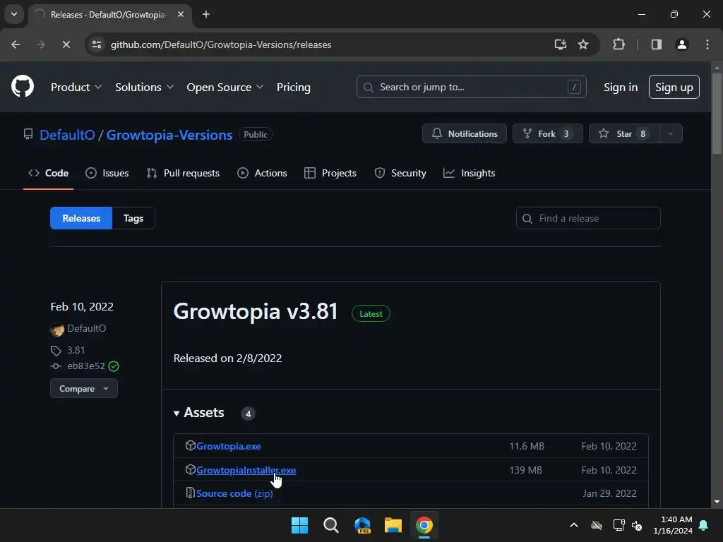Open the notification bell in the tray
Image resolution: width=723 pixels, height=542 pixels.
point(704,525)
